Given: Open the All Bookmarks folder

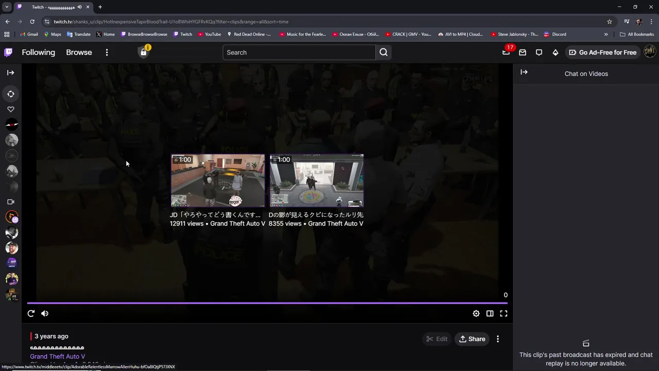Looking at the screenshot, I should (x=637, y=34).
